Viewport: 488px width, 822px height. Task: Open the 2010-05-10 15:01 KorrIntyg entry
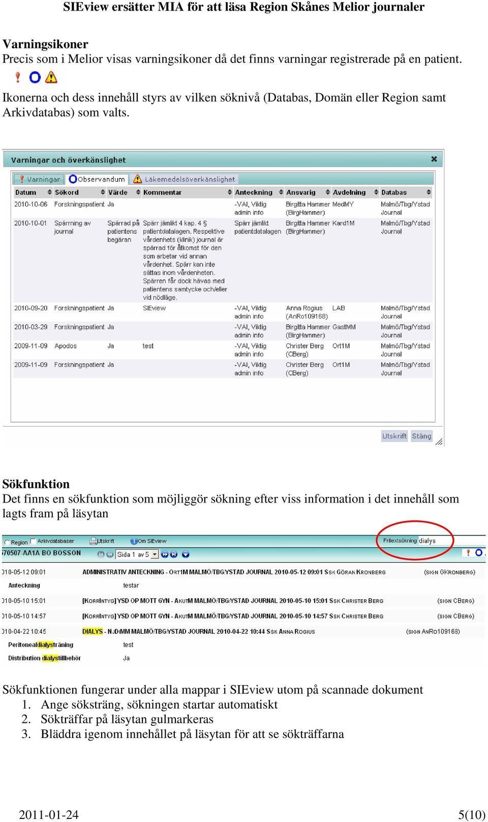[x=233, y=601]
